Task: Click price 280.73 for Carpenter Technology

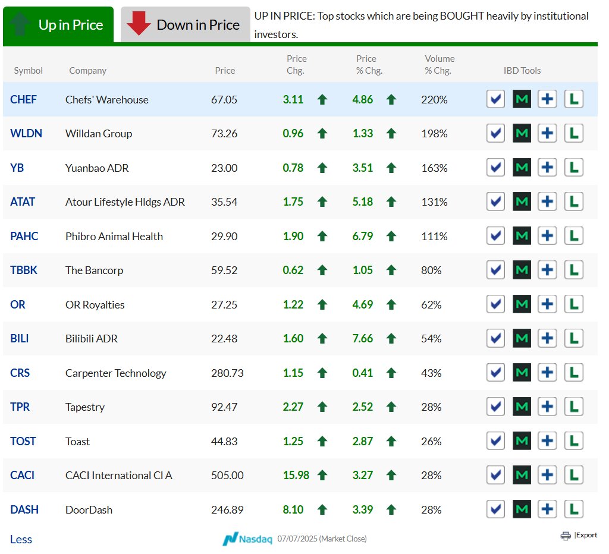Action: tap(227, 373)
